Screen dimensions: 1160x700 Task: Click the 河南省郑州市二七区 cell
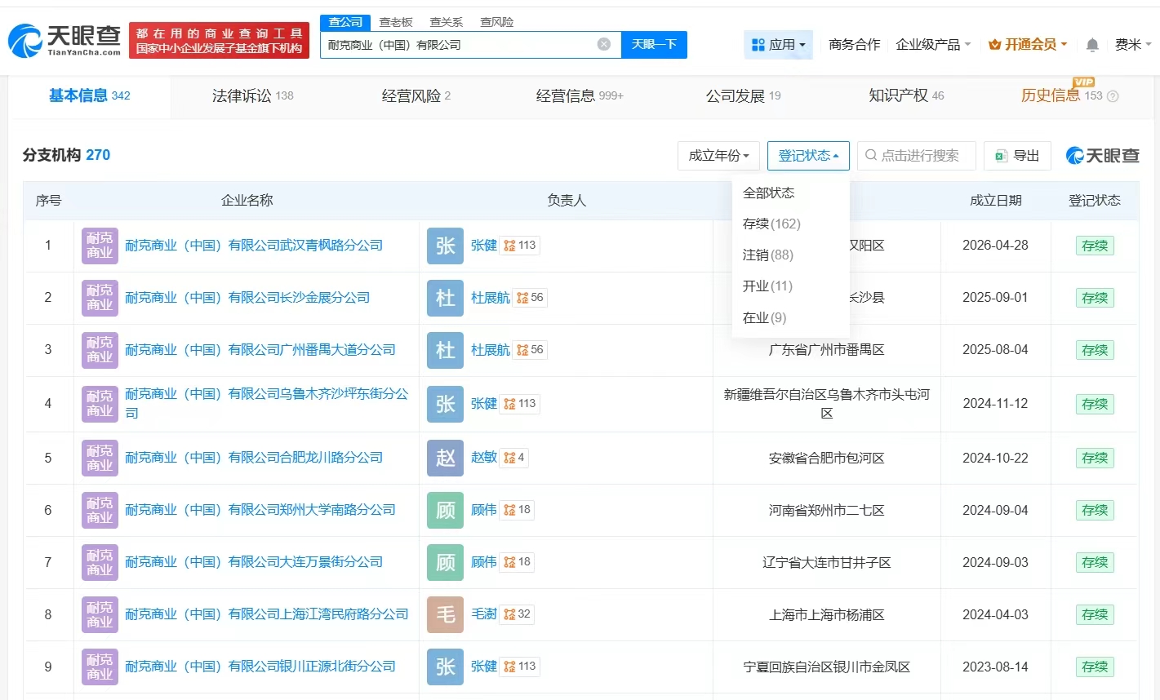[827, 510]
